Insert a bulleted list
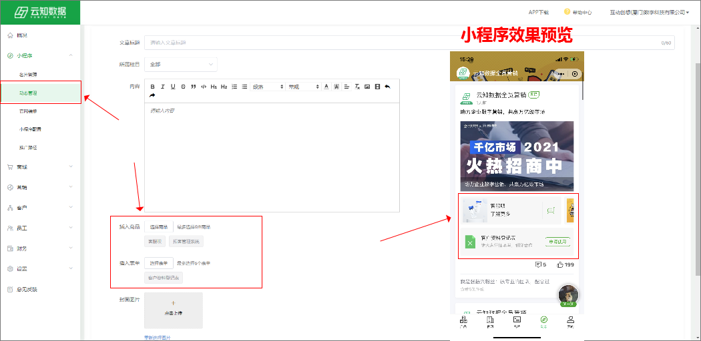 [x=244, y=87]
